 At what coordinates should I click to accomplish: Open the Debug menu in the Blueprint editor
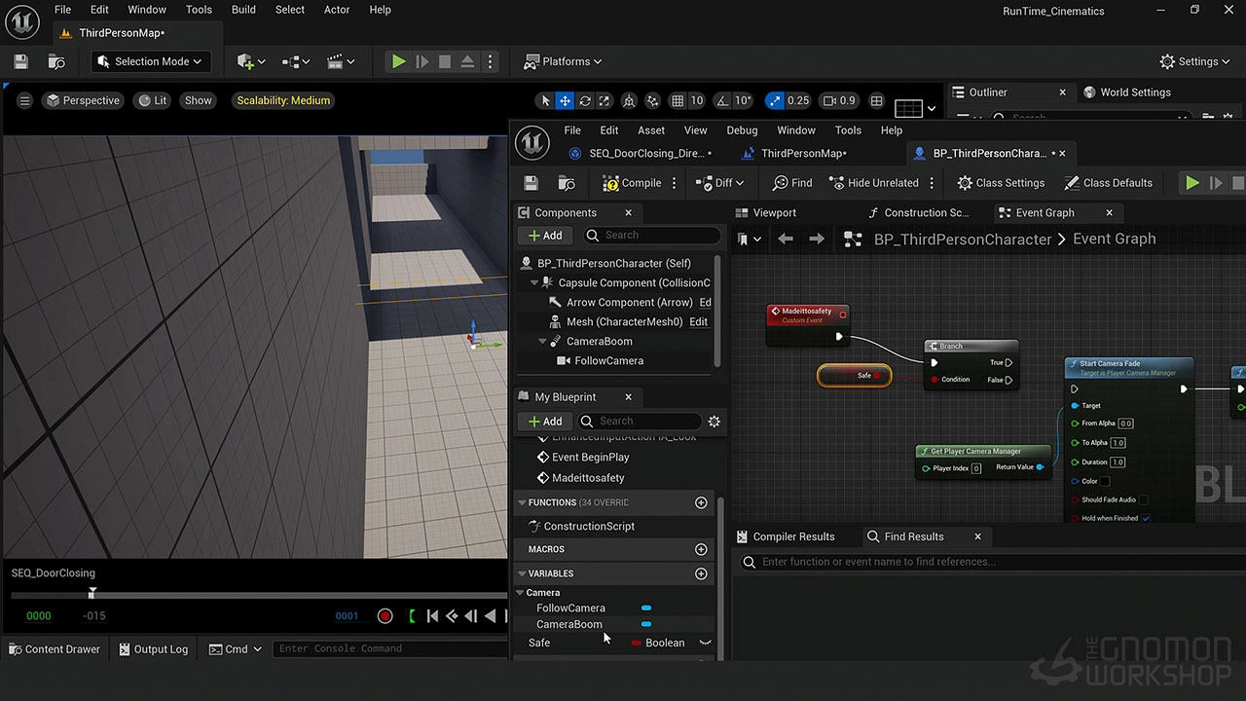pos(742,129)
